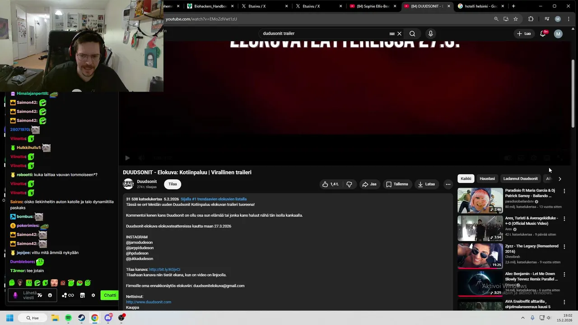The width and height of the screenshot is (578, 325).
Task: Start playback with the video player play button
Action: 127,158
